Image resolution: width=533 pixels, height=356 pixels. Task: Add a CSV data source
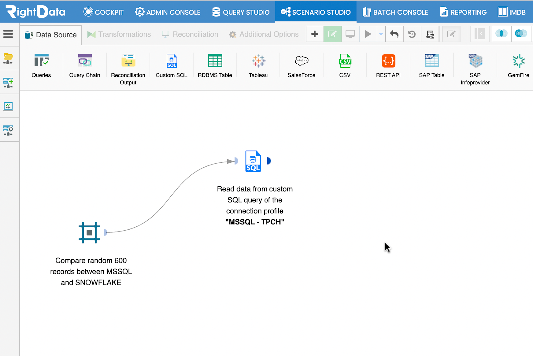pos(345,65)
